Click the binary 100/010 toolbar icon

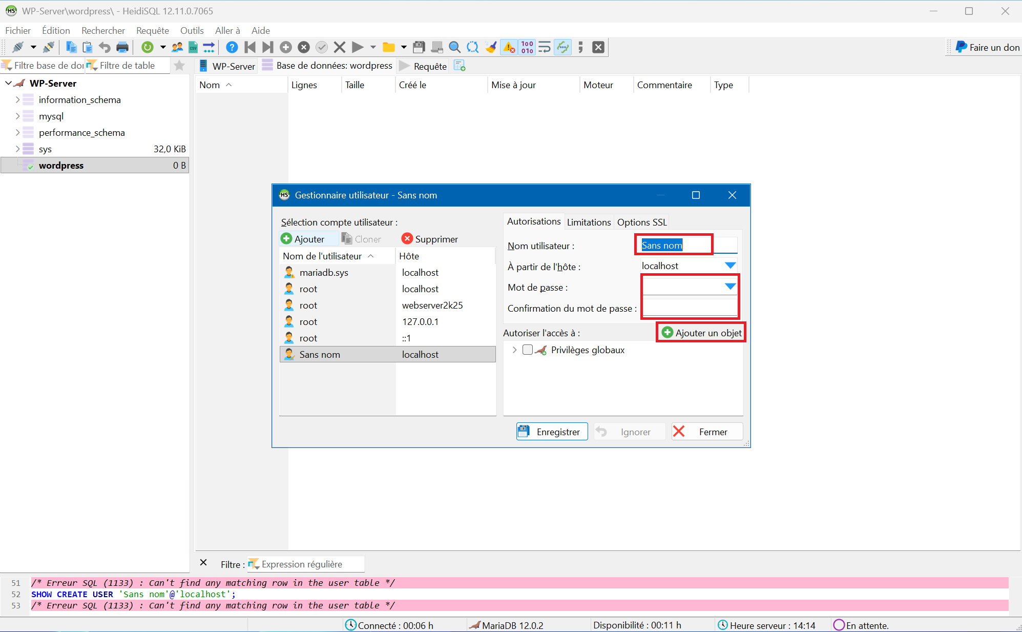527,47
